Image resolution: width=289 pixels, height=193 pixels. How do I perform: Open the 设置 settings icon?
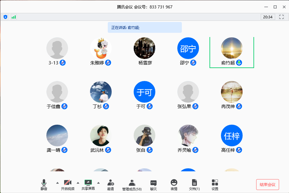click(x=215, y=184)
